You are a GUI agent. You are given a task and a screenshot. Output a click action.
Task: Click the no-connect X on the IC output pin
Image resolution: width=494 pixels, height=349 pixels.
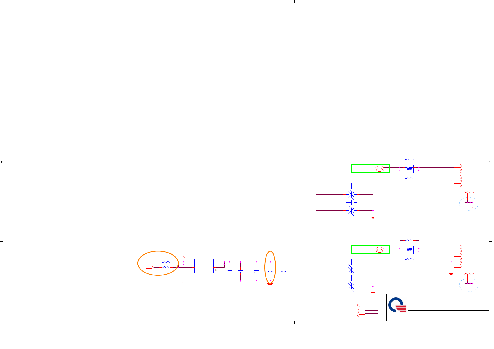(x=216, y=270)
